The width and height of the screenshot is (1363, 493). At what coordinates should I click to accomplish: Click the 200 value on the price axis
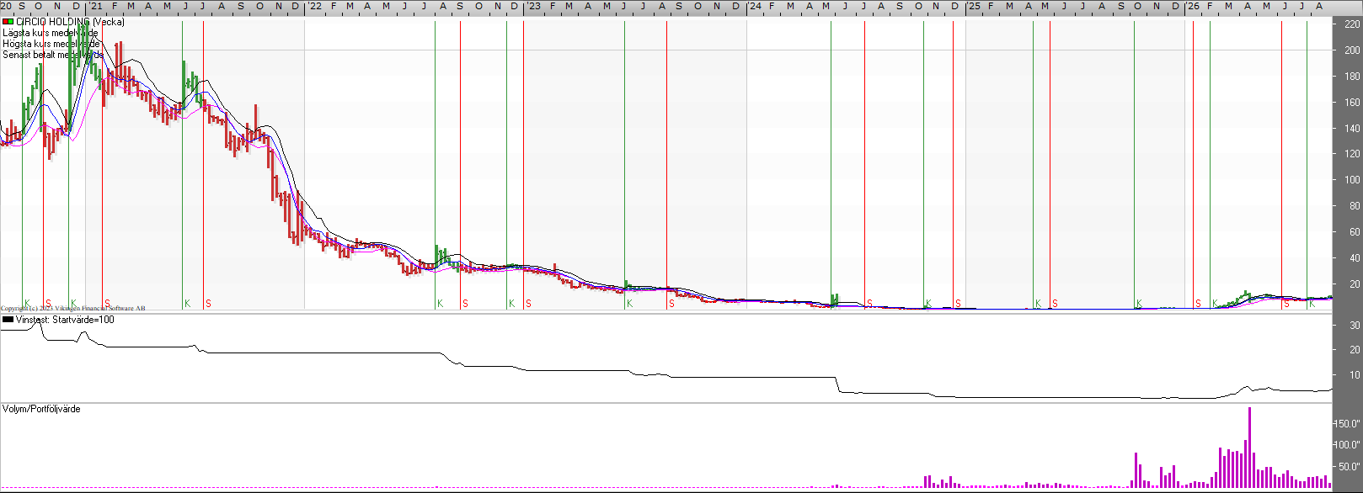1352,50
